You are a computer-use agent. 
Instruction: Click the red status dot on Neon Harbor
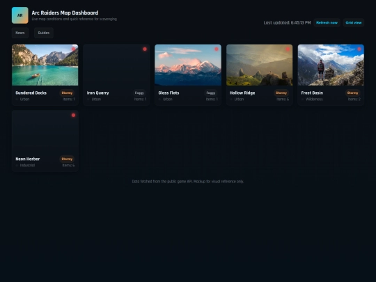[73, 115]
